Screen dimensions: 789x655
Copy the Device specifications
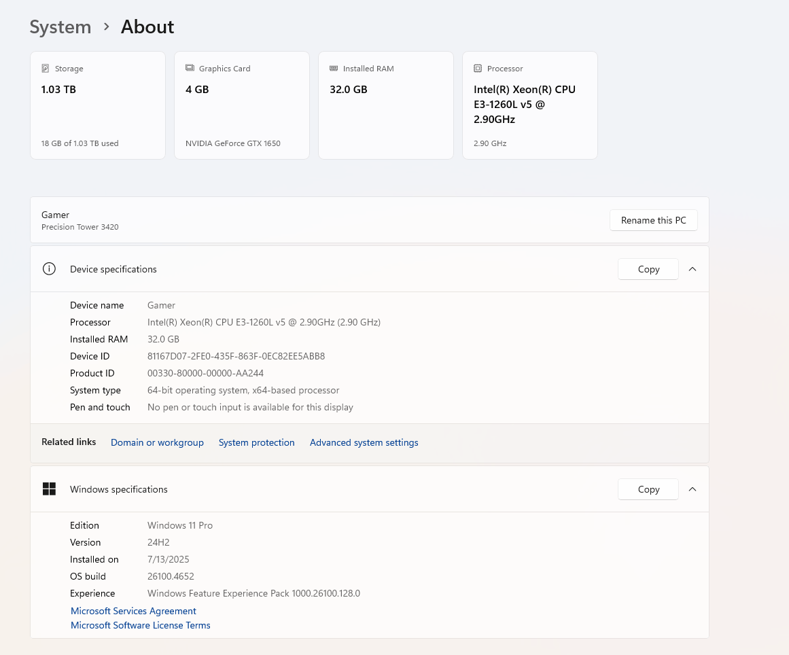(648, 269)
